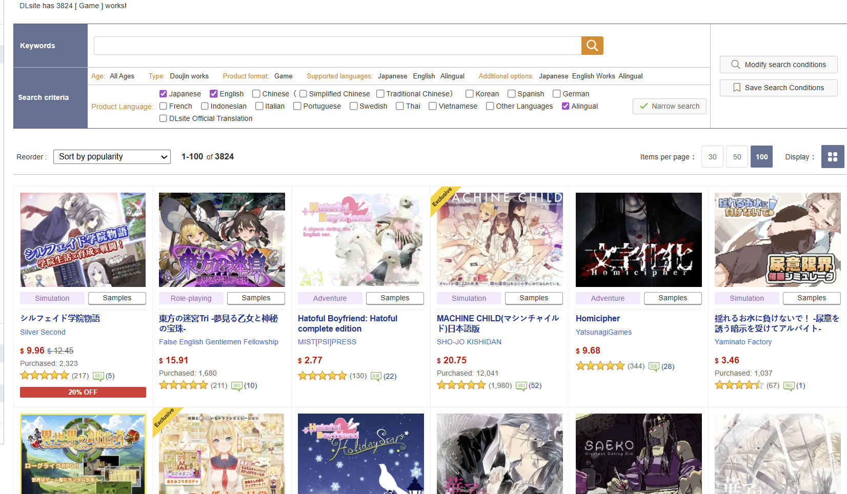Open MIST[PSI]PRESS circle link

(x=327, y=342)
